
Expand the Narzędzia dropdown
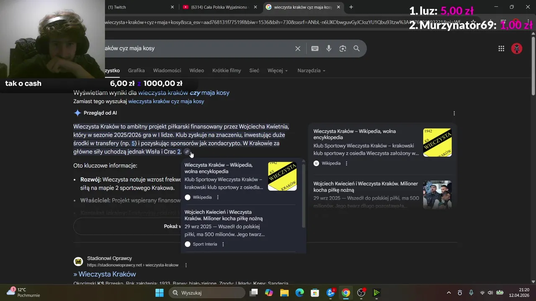coord(311,71)
